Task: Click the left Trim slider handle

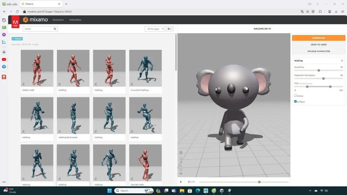Action: pyautogui.click(x=307, y=87)
